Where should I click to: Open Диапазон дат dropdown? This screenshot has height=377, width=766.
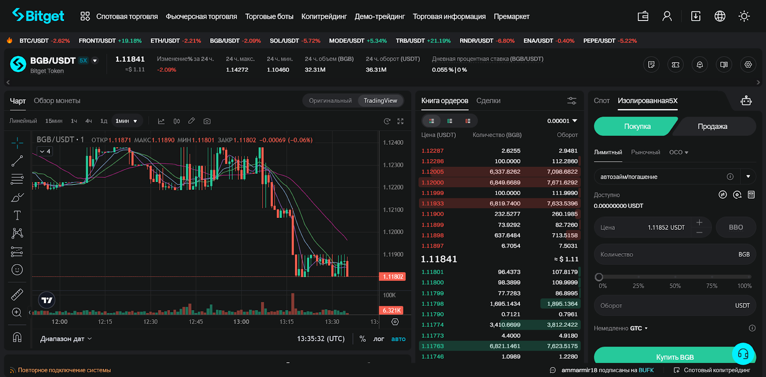click(x=66, y=339)
